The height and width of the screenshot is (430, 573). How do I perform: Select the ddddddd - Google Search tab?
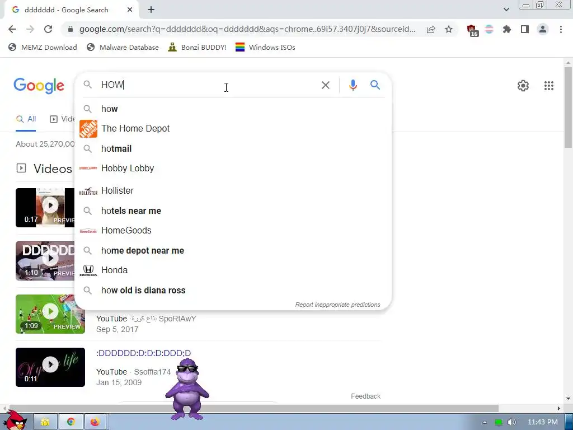[x=72, y=10]
